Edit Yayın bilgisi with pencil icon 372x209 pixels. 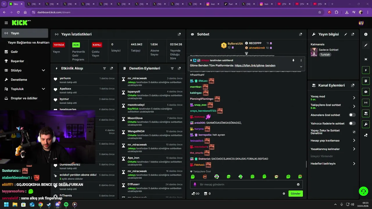(346, 34)
